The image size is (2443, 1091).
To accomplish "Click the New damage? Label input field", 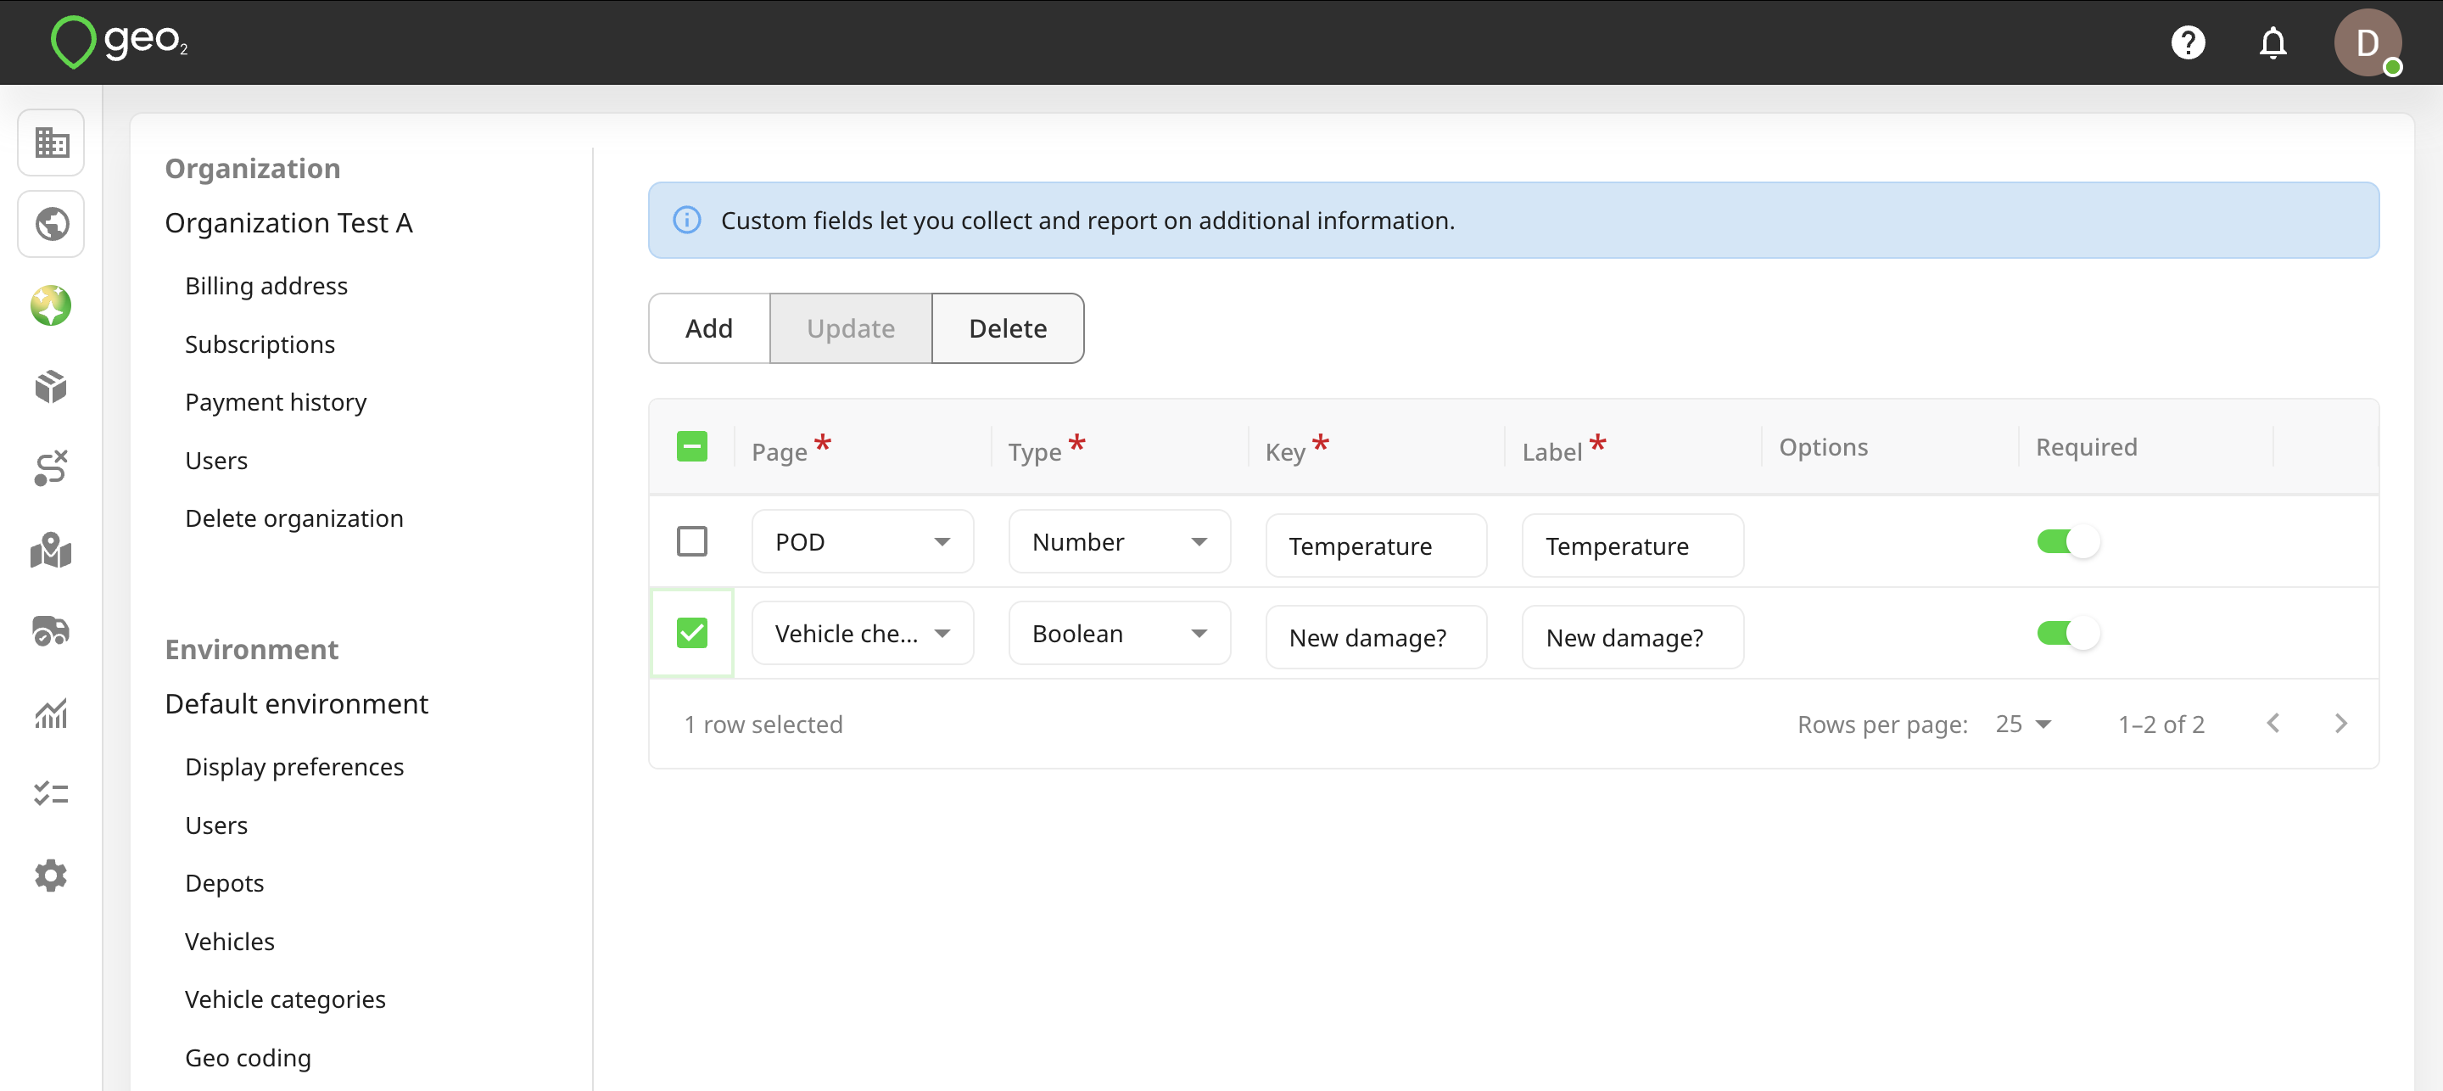I will pyautogui.click(x=1632, y=637).
